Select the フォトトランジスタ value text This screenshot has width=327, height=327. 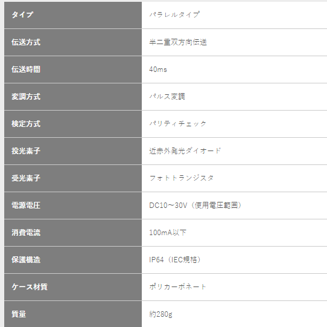coord(182,178)
